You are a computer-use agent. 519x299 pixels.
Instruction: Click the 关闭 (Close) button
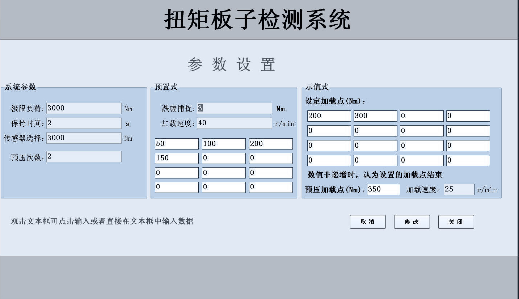[456, 222]
